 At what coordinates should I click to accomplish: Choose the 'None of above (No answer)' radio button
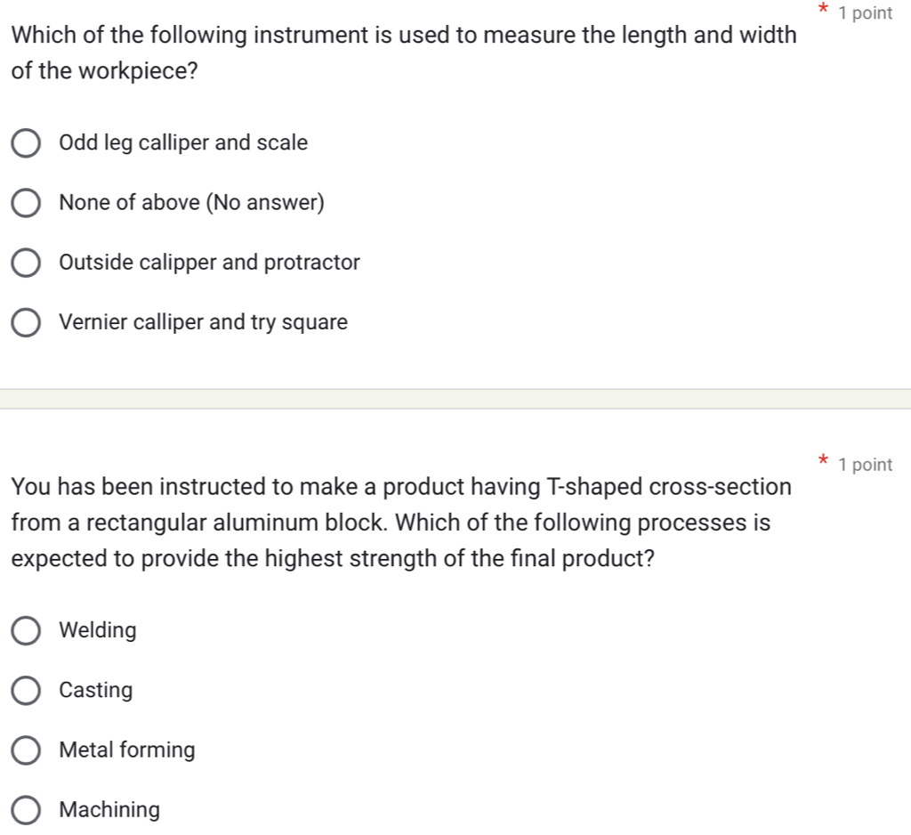(x=27, y=204)
